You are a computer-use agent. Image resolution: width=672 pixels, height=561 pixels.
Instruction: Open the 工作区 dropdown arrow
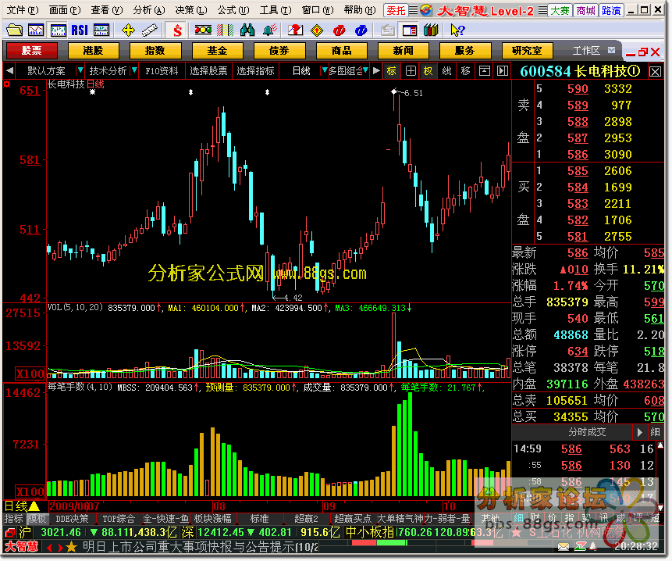click(x=612, y=51)
